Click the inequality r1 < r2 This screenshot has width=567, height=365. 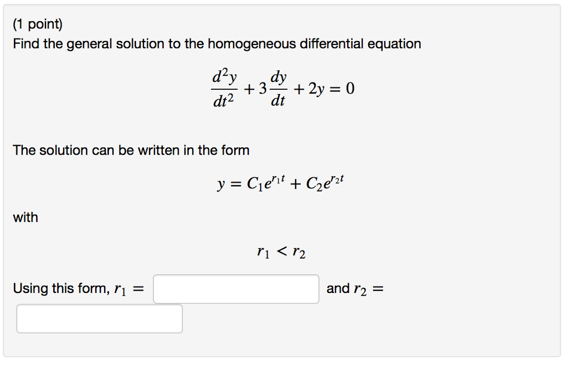click(281, 251)
